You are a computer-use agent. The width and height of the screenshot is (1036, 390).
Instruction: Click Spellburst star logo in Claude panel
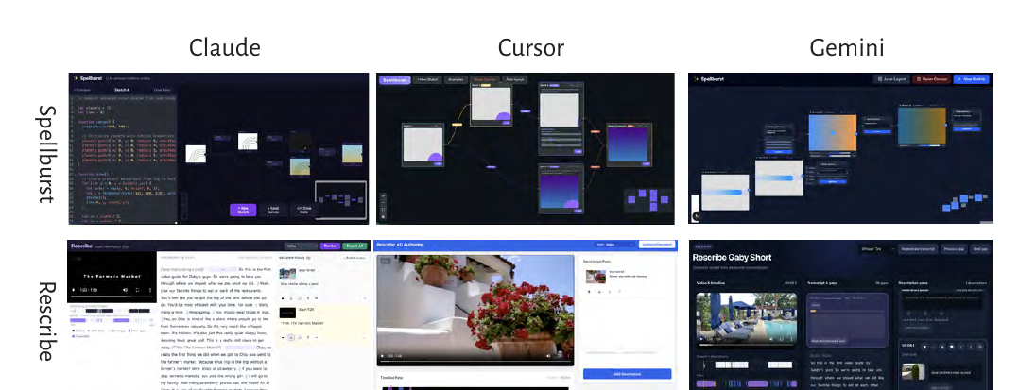coord(76,77)
